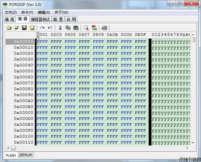Open the 文件(Z) menu
The image size is (201, 162).
[x=11, y=12]
